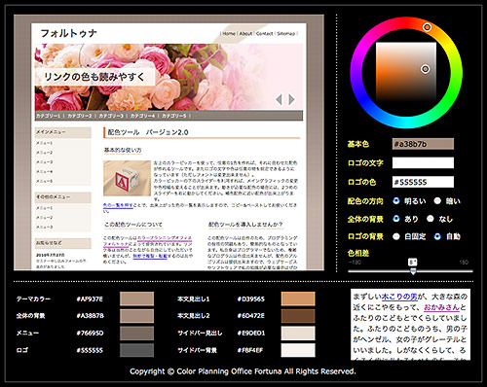Click the #E9DED1 hex value text
The width and height of the screenshot is (487, 387).
point(250,334)
